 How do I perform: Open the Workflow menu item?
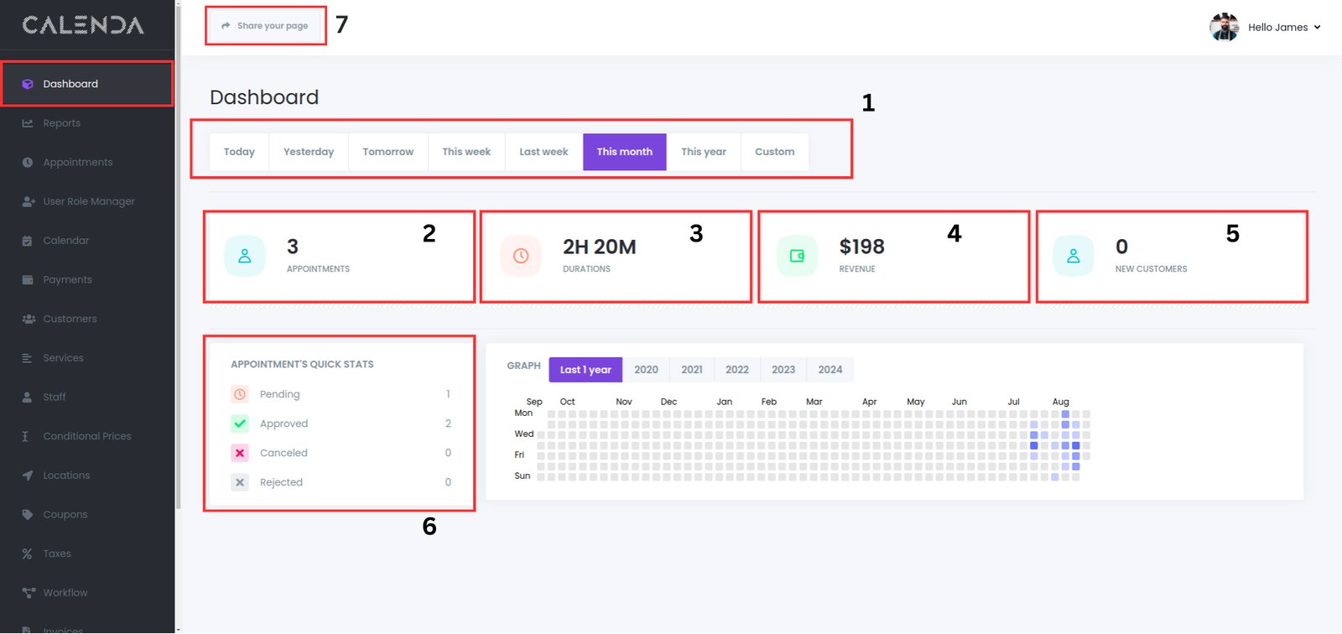point(65,593)
